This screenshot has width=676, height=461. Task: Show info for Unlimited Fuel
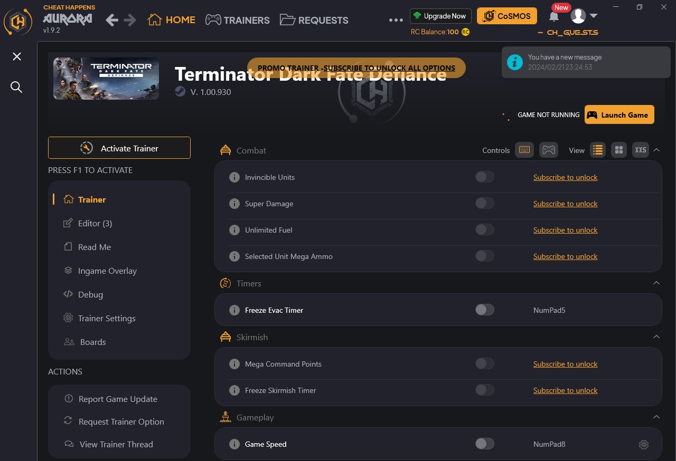tap(234, 230)
